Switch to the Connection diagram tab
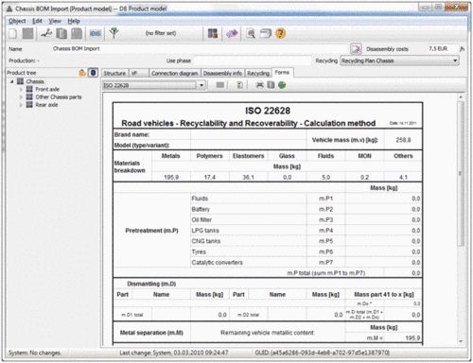The image size is (473, 363). pyautogui.click(x=175, y=74)
